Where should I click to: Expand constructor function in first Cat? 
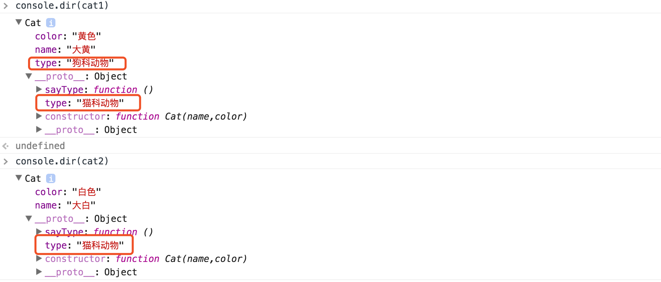click(39, 116)
